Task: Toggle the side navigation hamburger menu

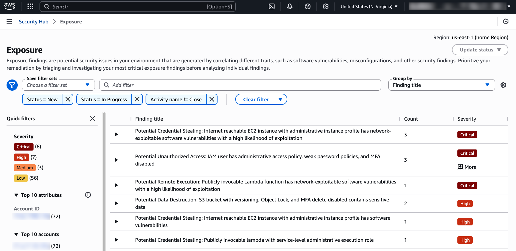Action: coord(9,22)
